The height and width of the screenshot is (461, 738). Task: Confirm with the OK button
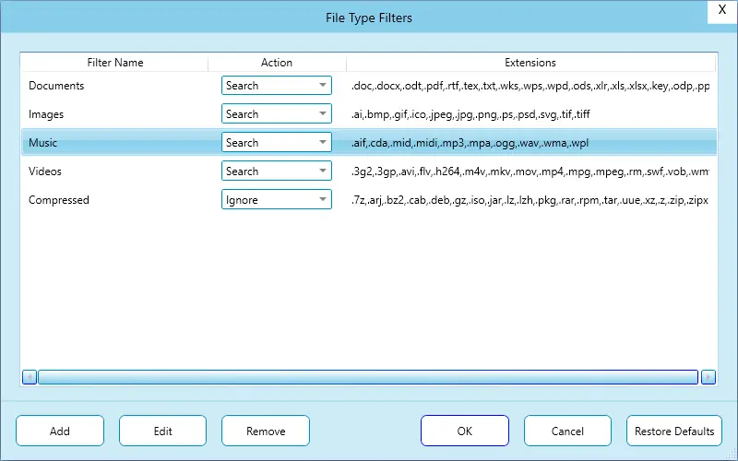tap(465, 431)
